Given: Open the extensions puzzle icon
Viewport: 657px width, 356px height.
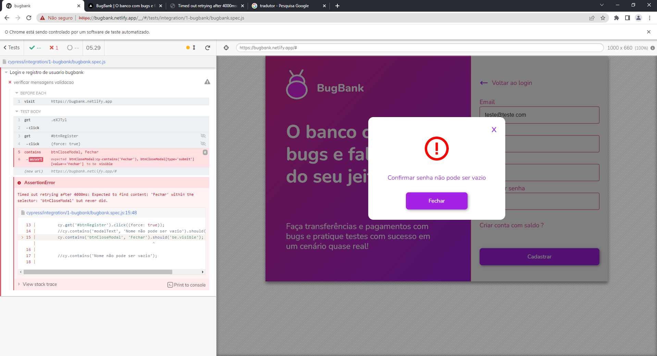Looking at the screenshot, I should click(x=617, y=18).
